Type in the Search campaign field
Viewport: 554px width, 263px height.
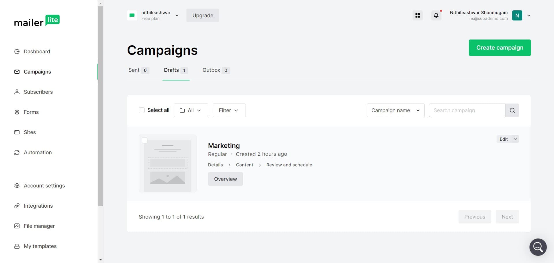pyautogui.click(x=467, y=110)
